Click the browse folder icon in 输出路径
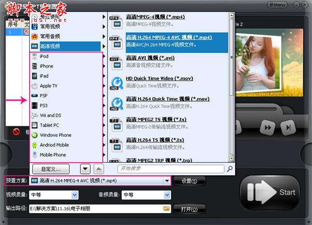312x225 pixels. coord(166,208)
